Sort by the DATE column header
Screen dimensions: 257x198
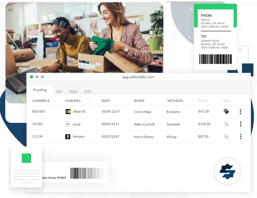pyautogui.click(x=106, y=101)
